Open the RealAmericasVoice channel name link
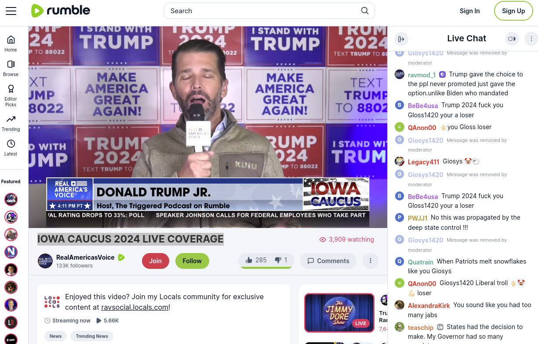538x344 pixels. point(85,257)
